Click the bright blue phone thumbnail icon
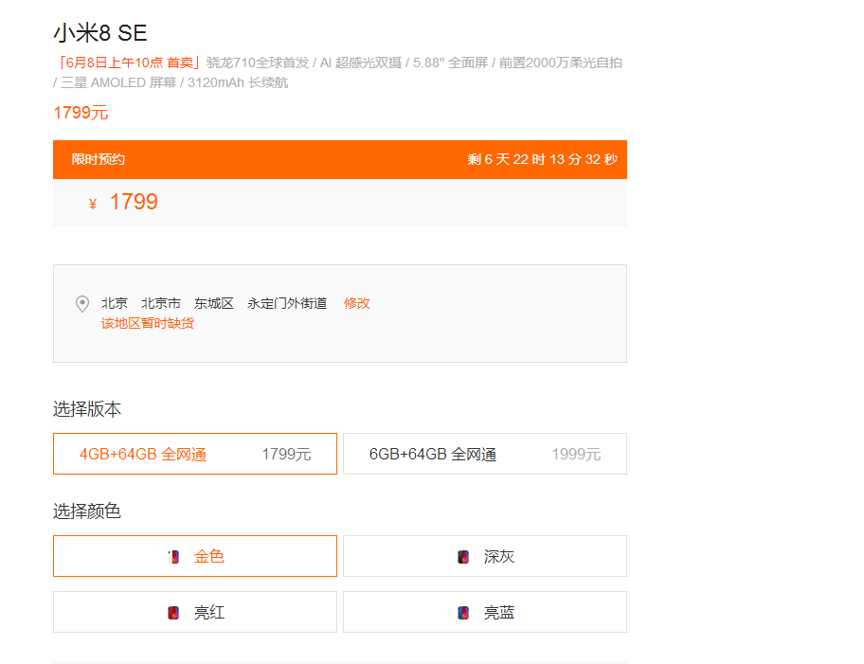 tap(463, 613)
